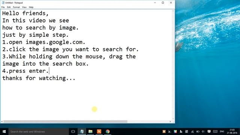Select the Notepad taskbar icon
240x135 pixels.
pos(82,132)
